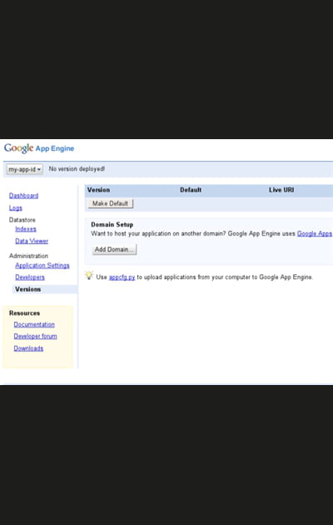333x525 pixels.
Task: Click the Administration section label
Action: pyautogui.click(x=28, y=256)
